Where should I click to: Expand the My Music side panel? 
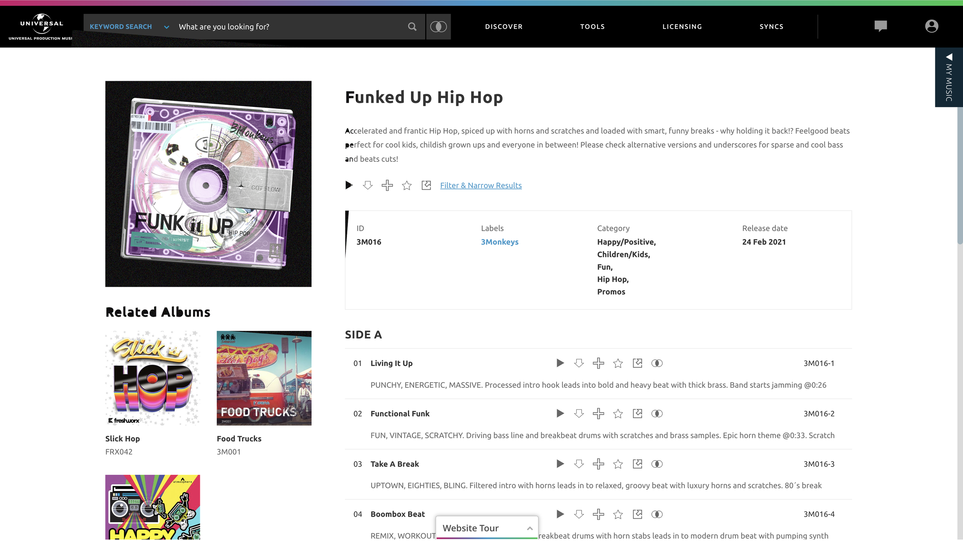[x=949, y=77]
